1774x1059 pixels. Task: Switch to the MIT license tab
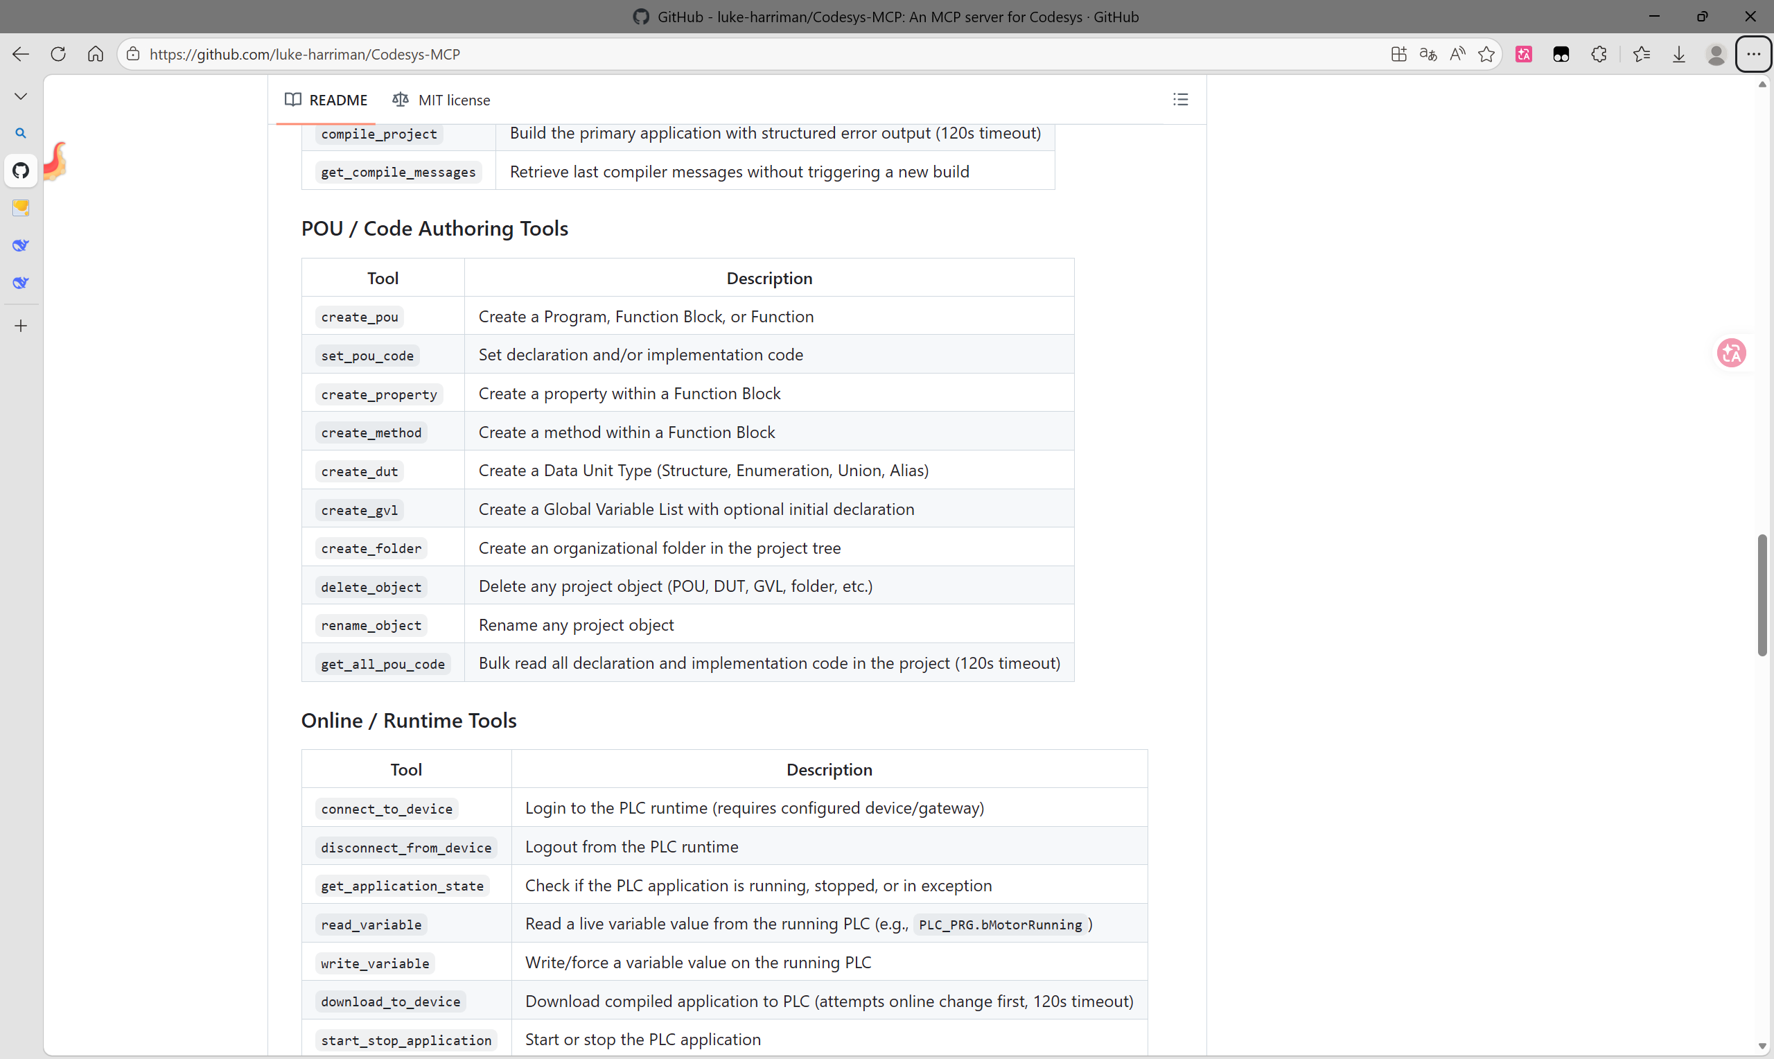(x=441, y=100)
